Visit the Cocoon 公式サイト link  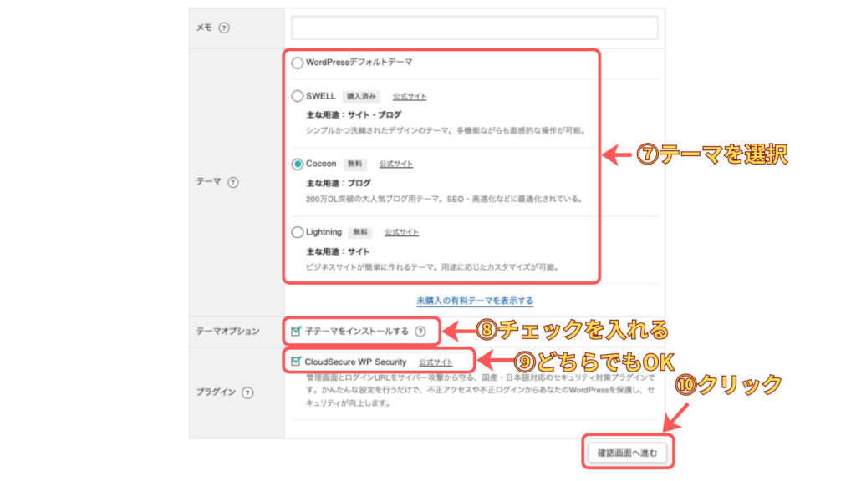point(396,165)
